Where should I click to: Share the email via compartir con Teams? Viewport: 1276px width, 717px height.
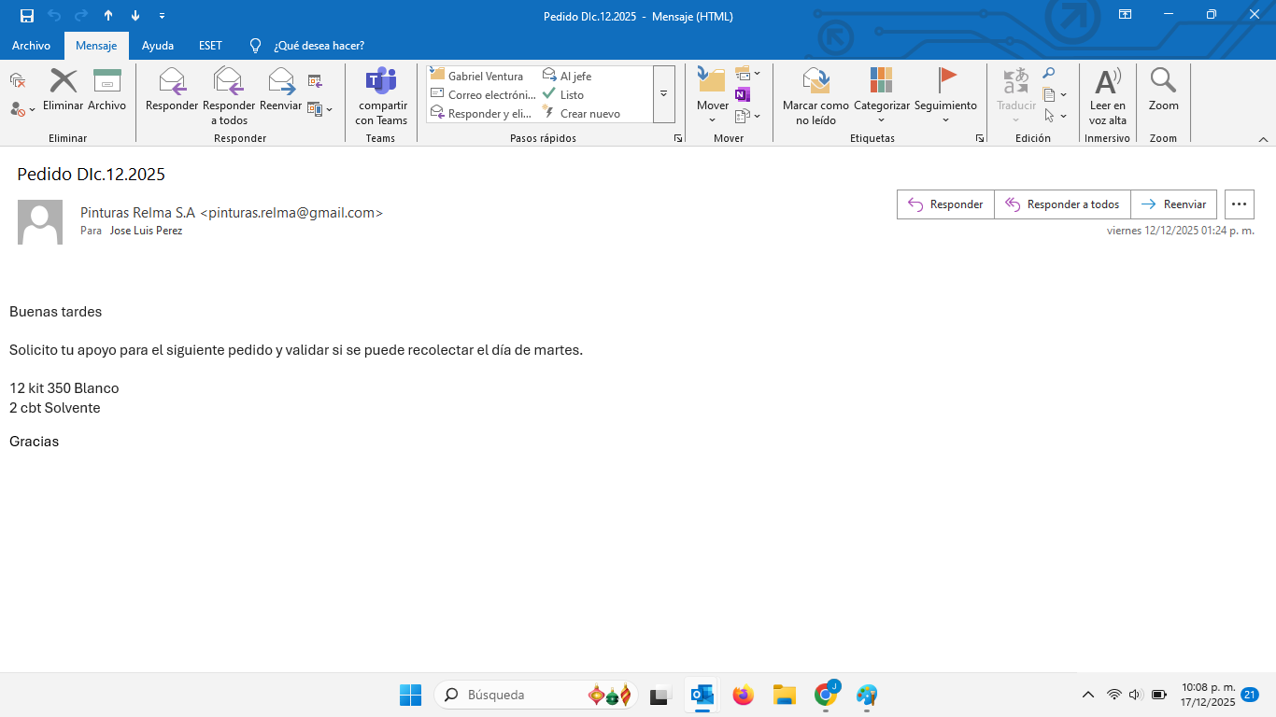[x=381, y=96]
